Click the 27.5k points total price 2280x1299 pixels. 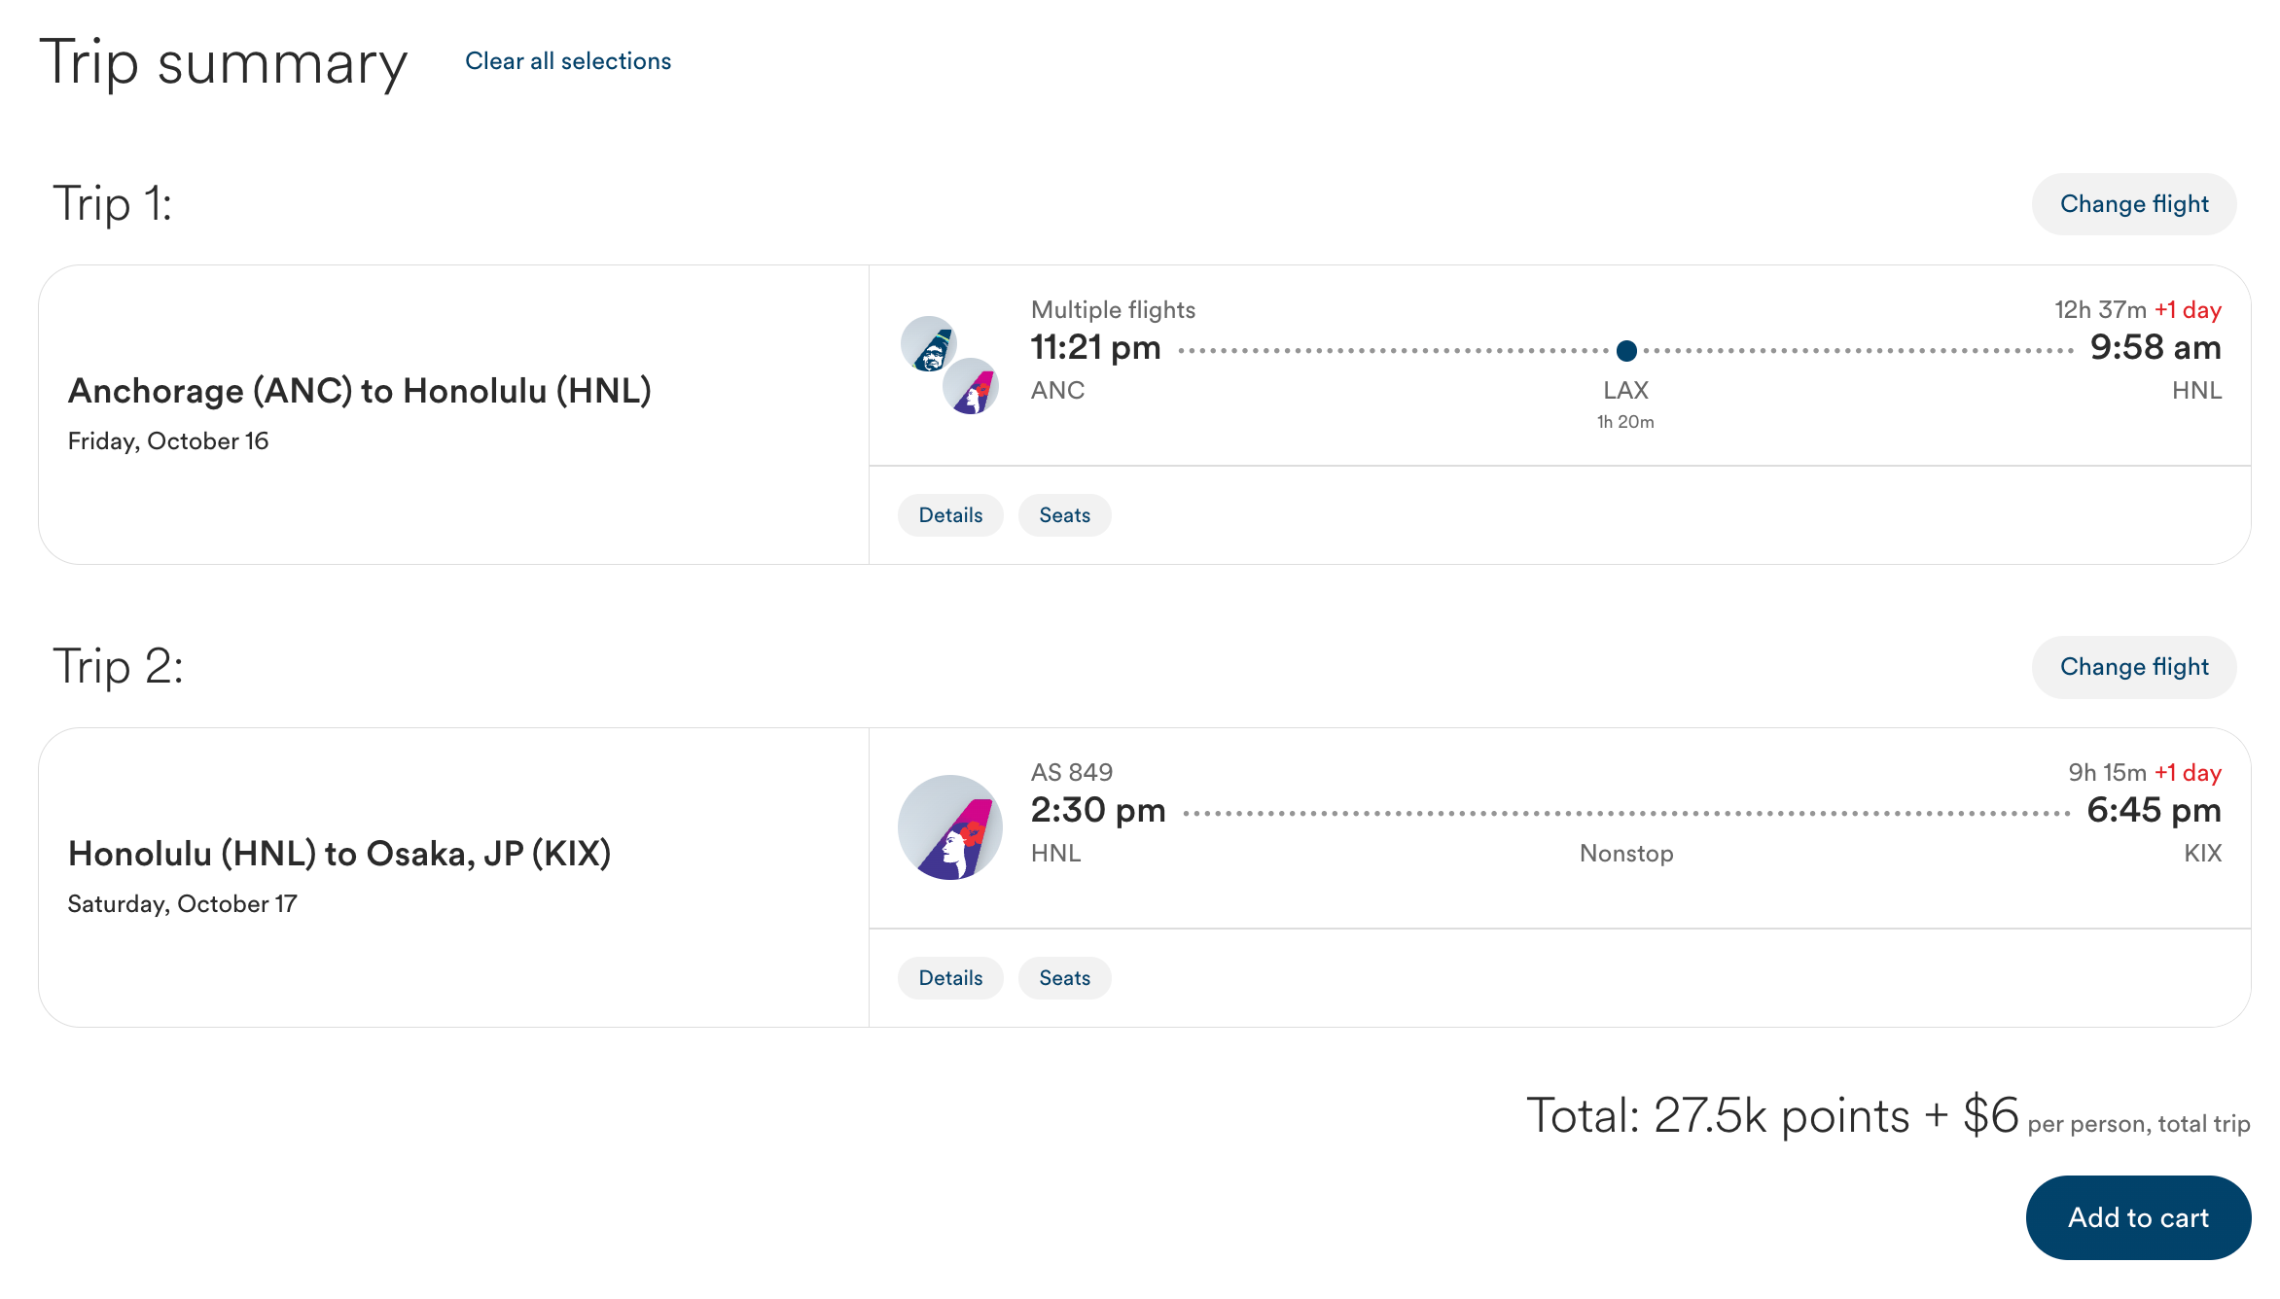(x=1782, y=1115)
